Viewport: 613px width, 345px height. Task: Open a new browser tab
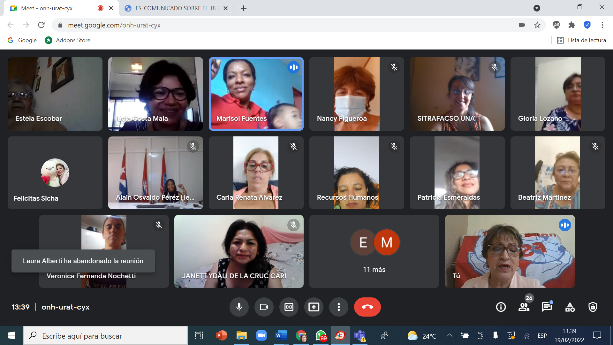(x=244, y=8)
